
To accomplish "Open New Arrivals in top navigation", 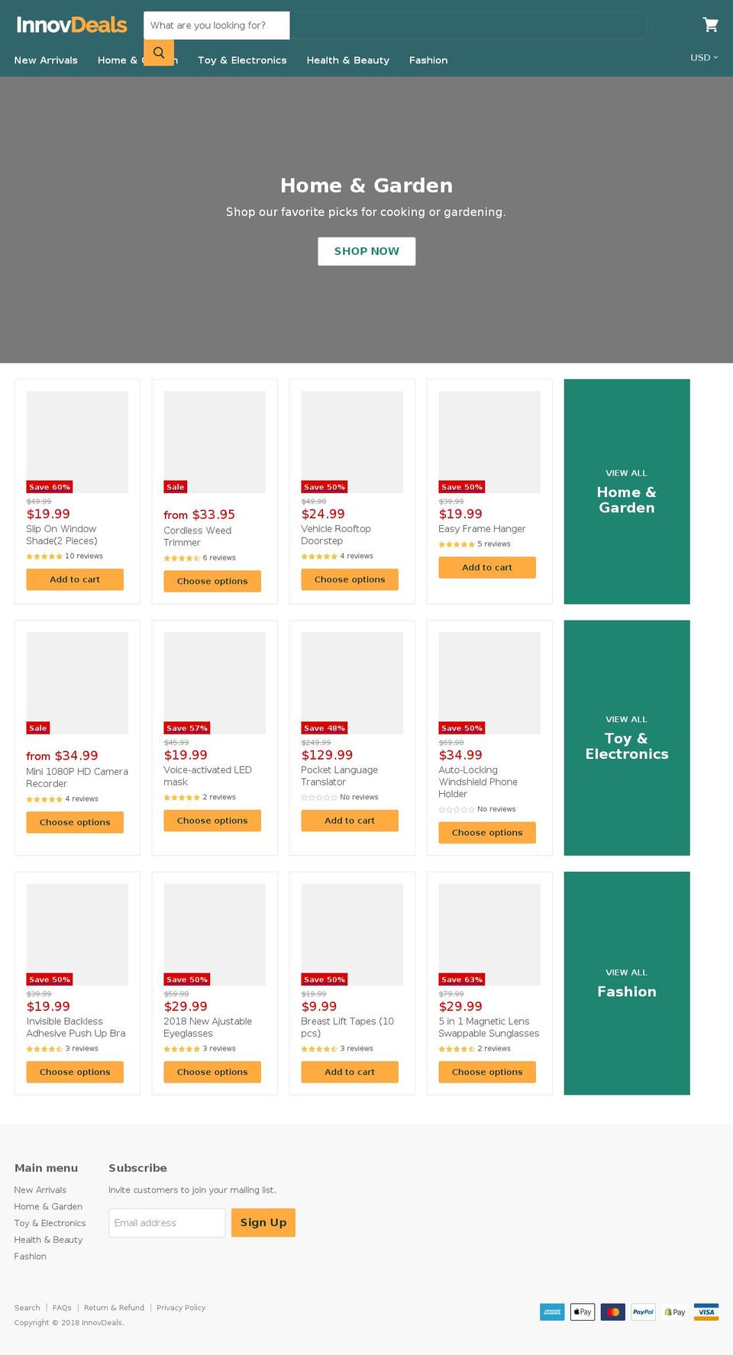I will (46, 60).
